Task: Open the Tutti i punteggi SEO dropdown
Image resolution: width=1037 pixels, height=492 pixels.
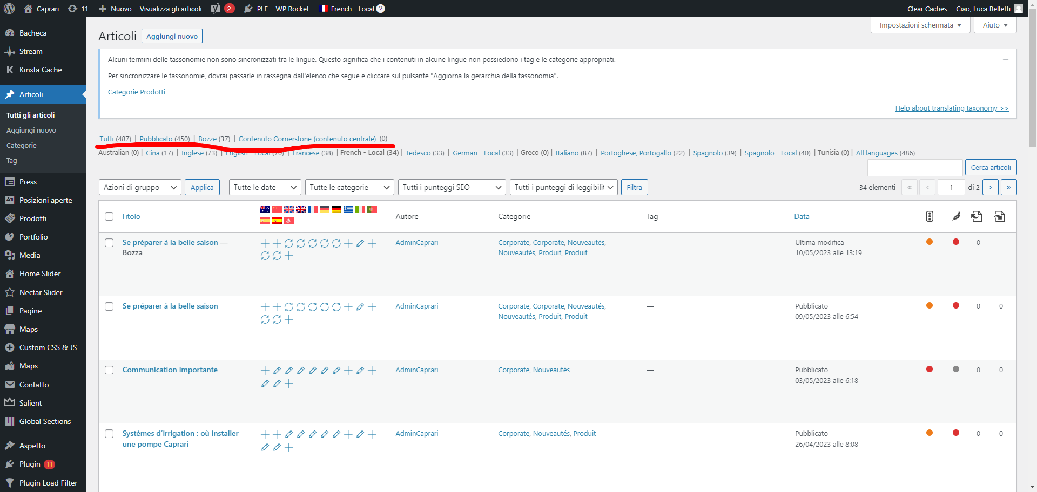Action: pos(452,187)
